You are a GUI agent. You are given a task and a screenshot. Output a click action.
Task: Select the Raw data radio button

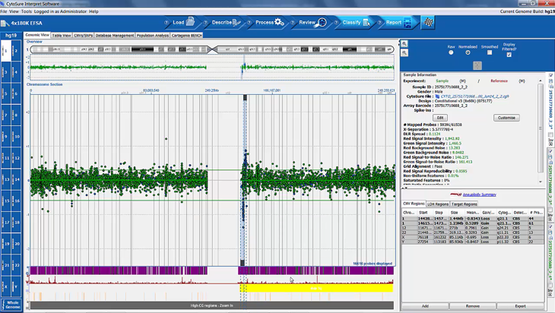(451, 52)
